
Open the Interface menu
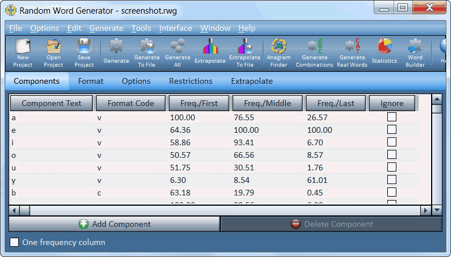tap(176, 28)
